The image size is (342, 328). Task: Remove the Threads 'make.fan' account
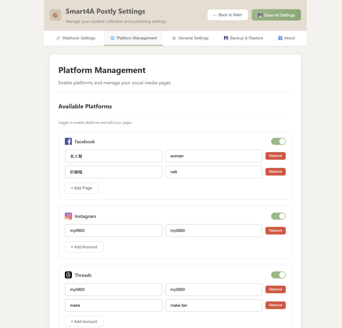[275, 305]
